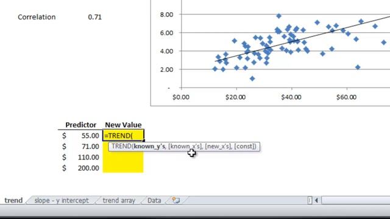Open the 'trend' sheet tab
This screenshot has height=219, width=390.
13,200
